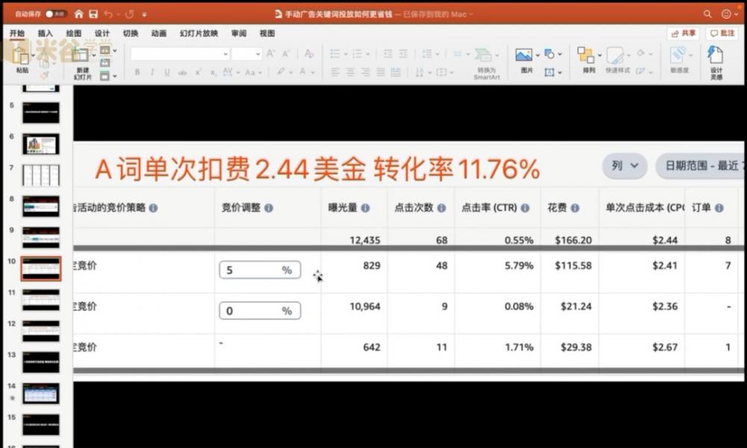Click the Text Box icon in ribbon
Viewport: 747px width, 448px height.
pos(549,72)
